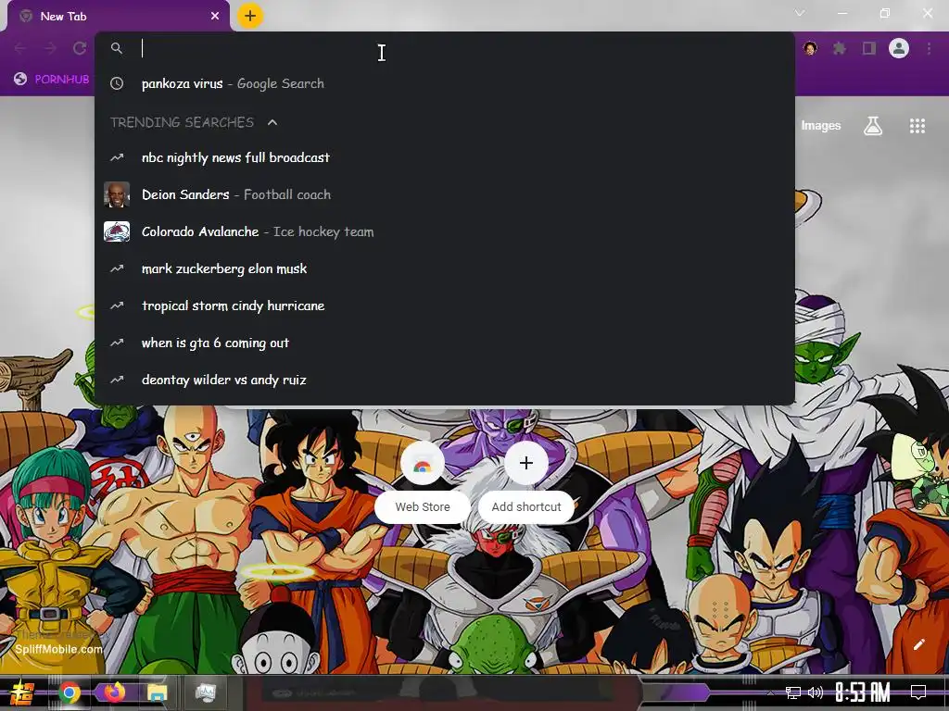Screen dimensions: 949x711
Task: Choose nbc nightly news full broadcast suggestion
Action: (444, 157)
